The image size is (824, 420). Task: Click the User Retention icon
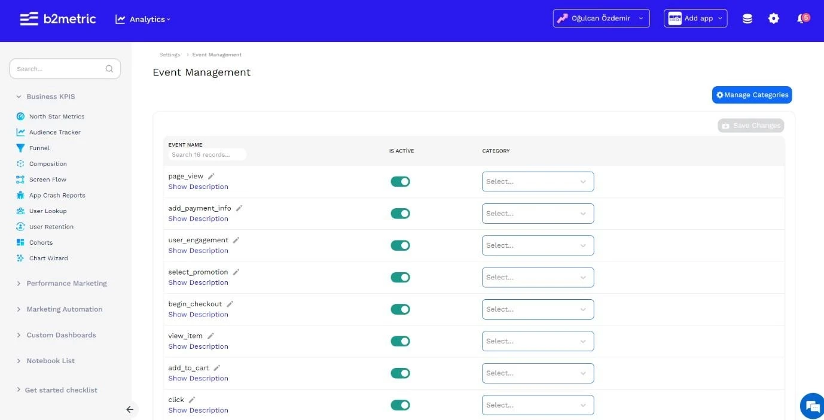tap(20, 227)
